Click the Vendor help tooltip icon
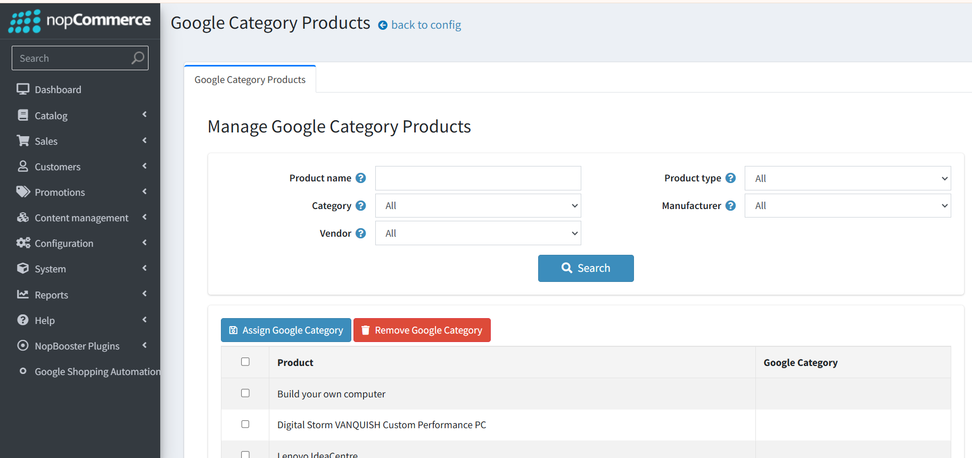The height and width of the screenshot is (458, 972). click(x=361, y=233)
